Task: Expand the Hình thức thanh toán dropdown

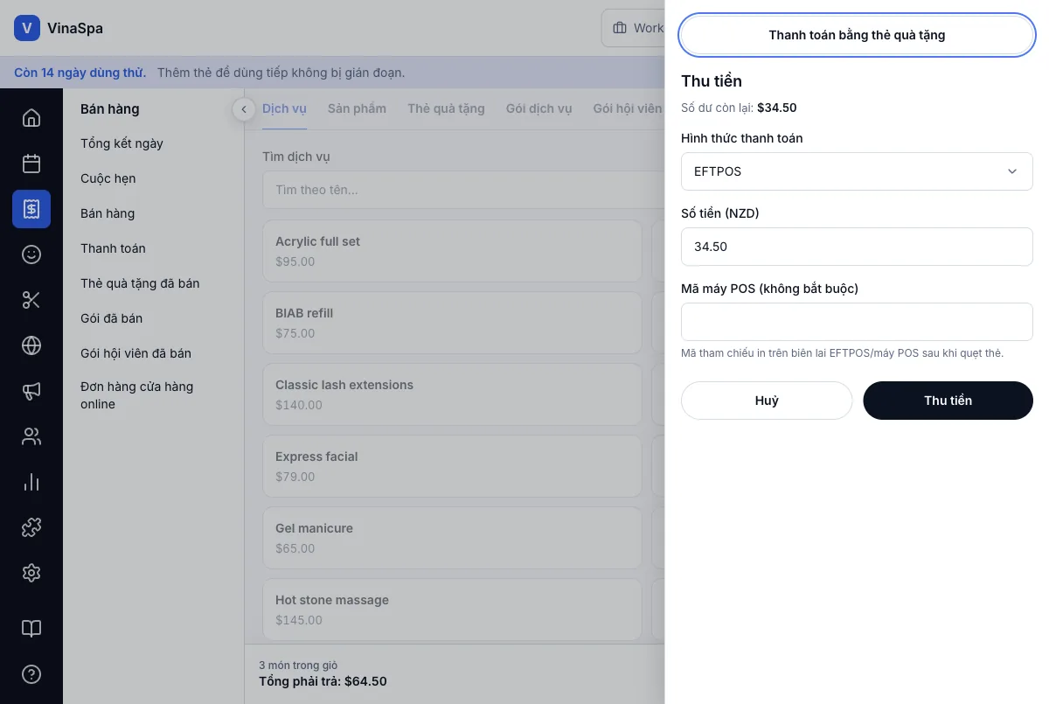Action: click(857, 171)
